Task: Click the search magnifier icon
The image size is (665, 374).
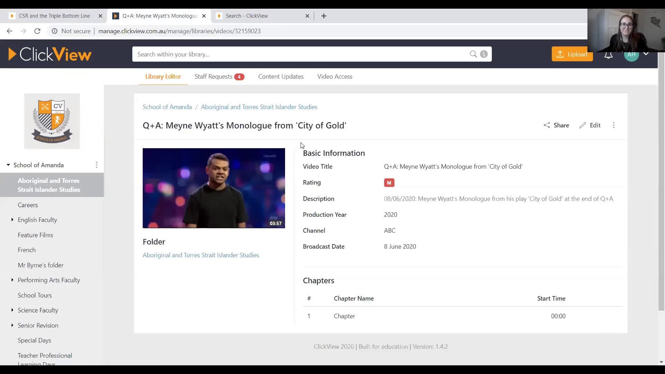Action: (x=473, y=54)
